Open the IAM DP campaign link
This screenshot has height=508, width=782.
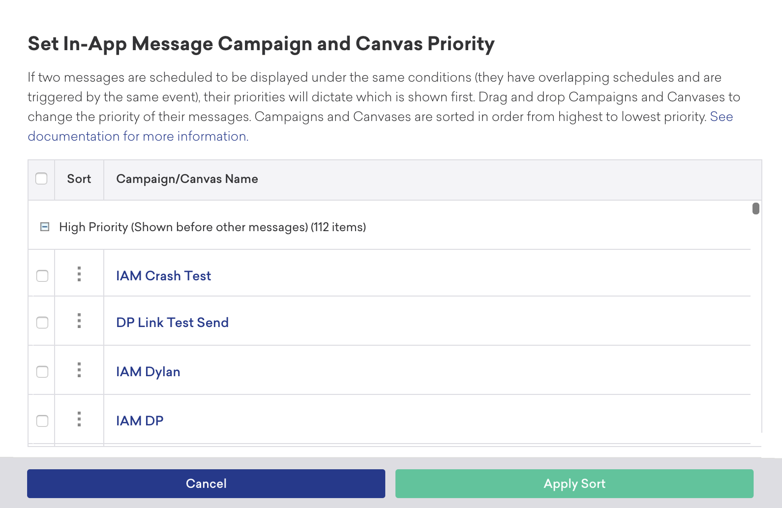tap(140, 421)
